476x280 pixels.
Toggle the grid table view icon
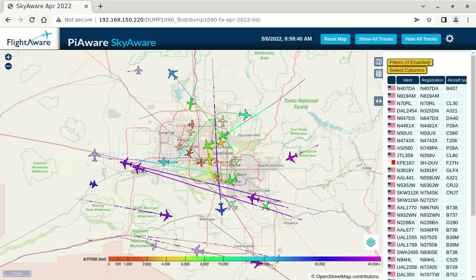click(379, 73)
